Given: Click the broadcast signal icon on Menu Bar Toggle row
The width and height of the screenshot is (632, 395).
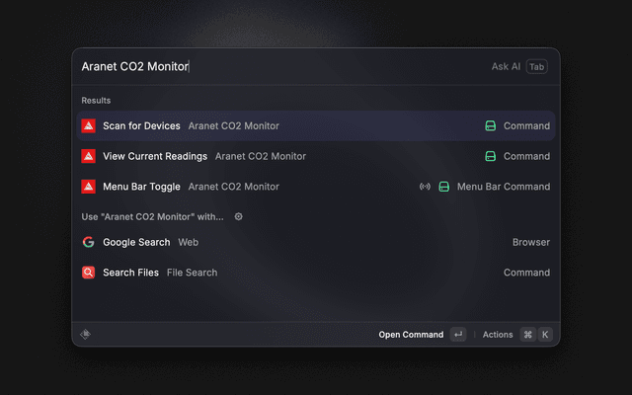Looking at the screenshot, I should [425, 187].
